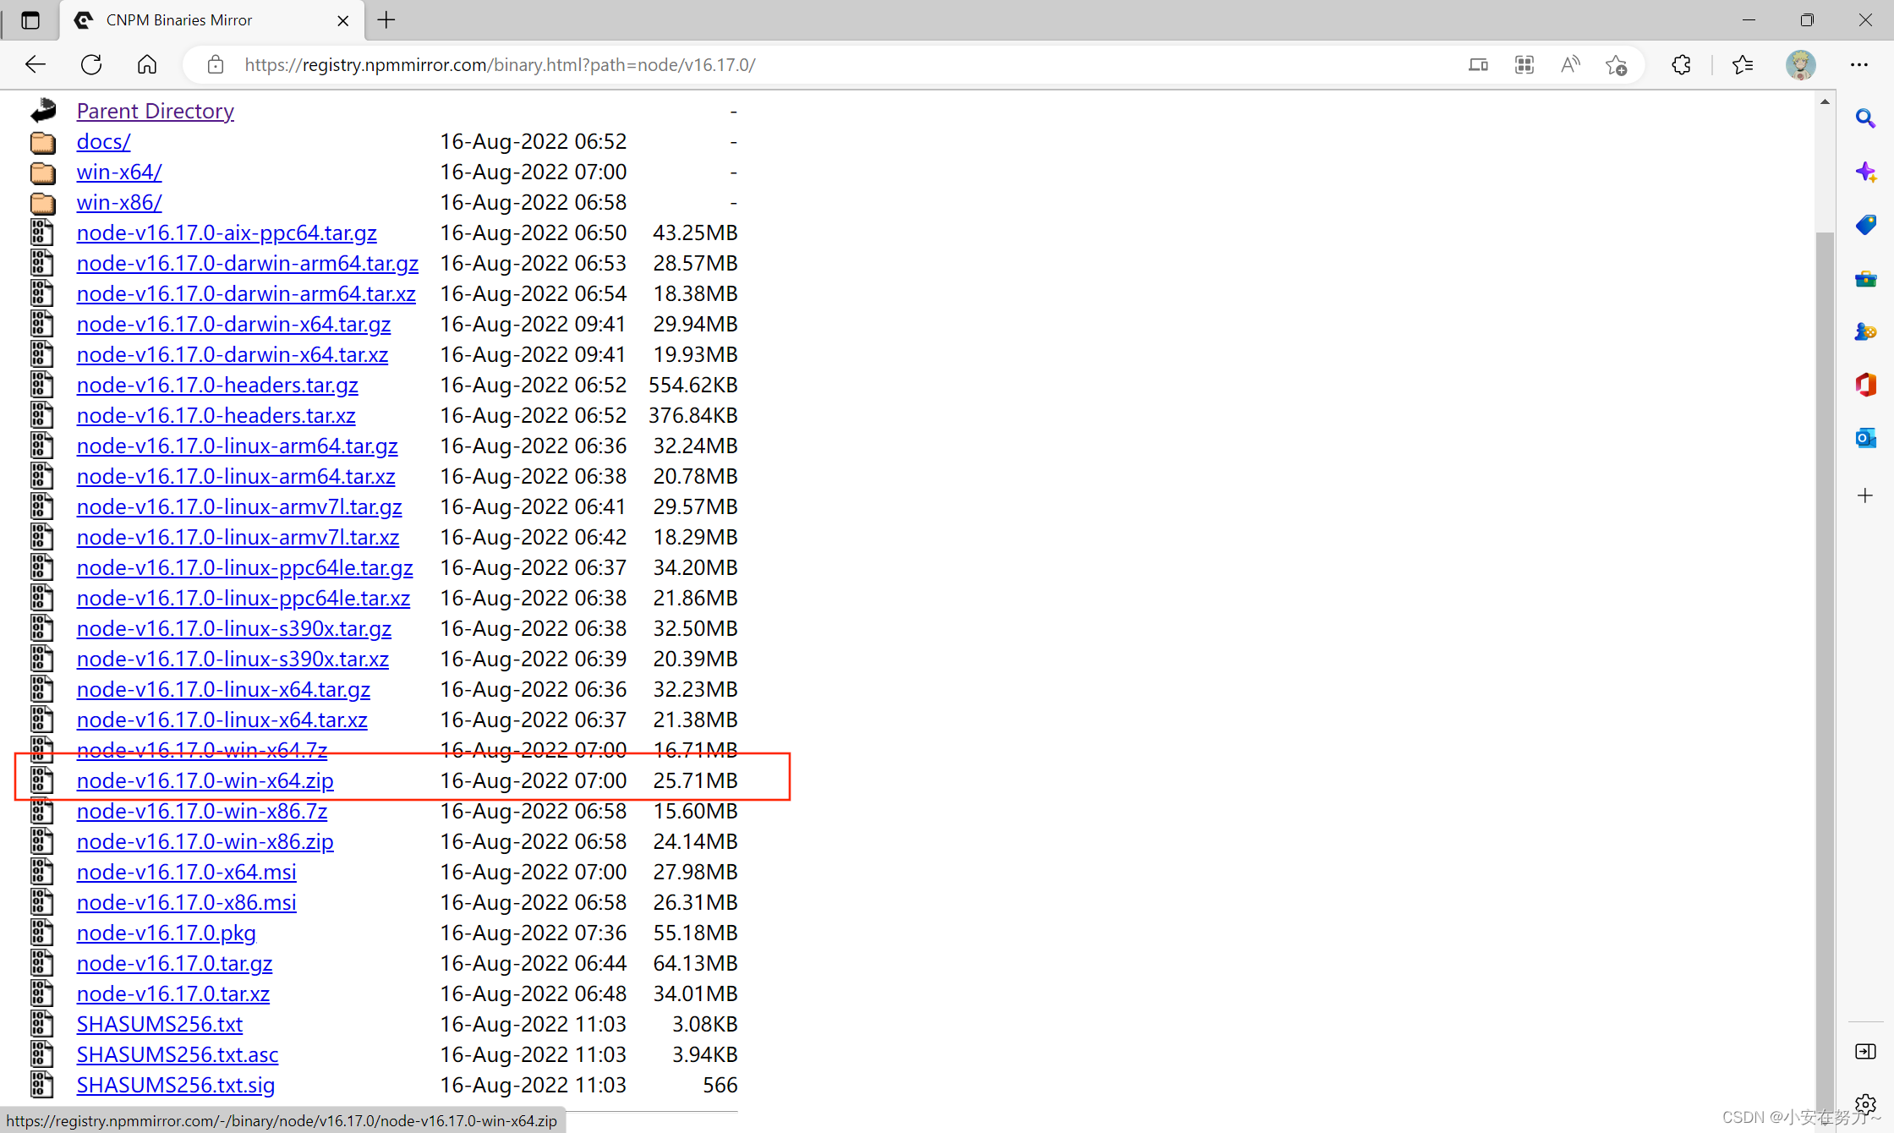The width and height of the screenshot is (1894, 1133).
Task: Download node-v16.17.0-darwin-x64.tar.gz
Action: [233, 325]
